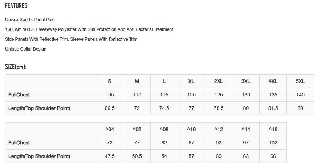
Task: Select the ^16 size column header
Action: pos(273,129)
